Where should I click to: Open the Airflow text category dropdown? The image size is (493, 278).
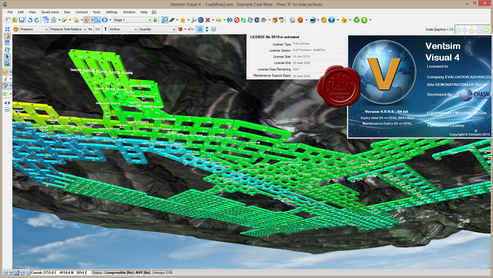[123, 29]
